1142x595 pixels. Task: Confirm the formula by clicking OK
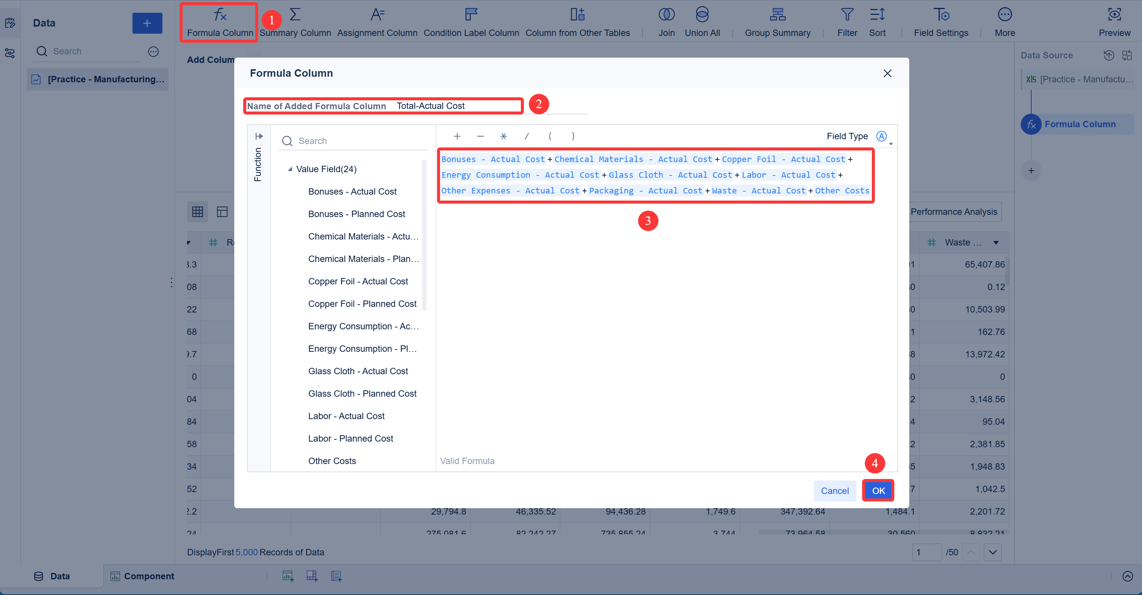click(878, 490)
